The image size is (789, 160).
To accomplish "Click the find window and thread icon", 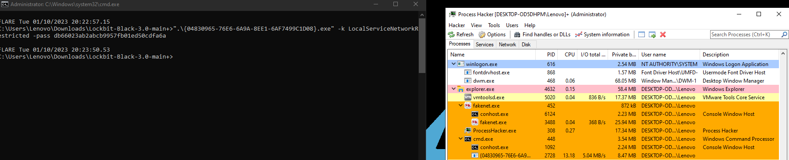I will (x=652, y=35).
